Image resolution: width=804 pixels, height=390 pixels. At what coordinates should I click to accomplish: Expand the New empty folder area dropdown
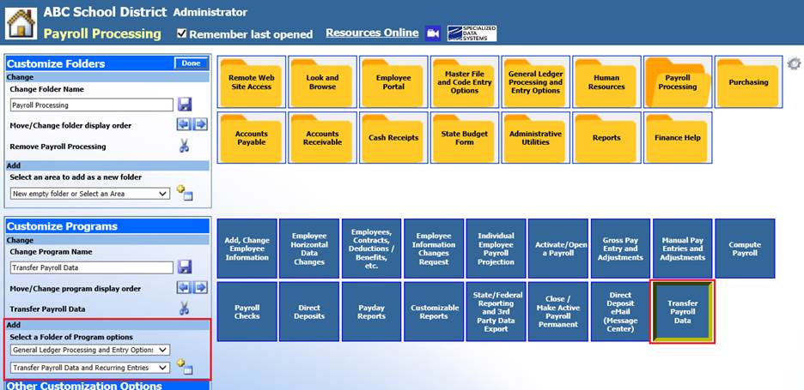click(89, 194)
